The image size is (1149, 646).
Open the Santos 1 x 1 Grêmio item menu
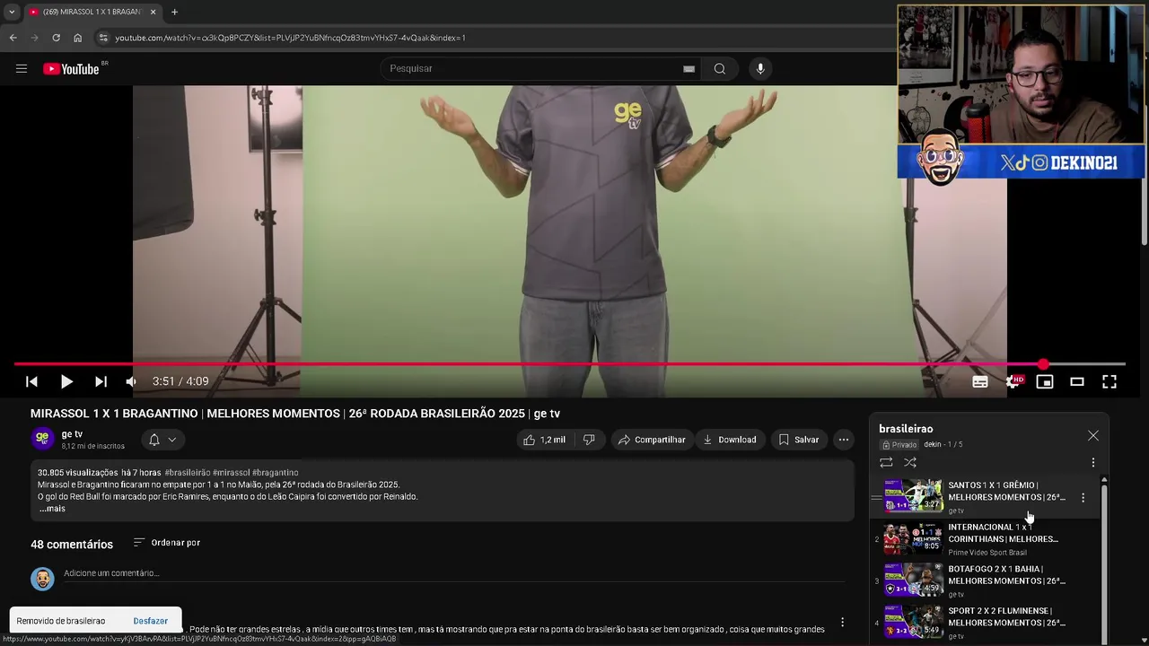coord(1083,498)
